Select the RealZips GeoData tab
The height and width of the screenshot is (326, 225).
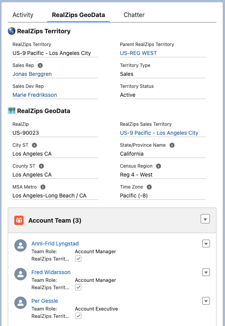[x=78, y=15]
